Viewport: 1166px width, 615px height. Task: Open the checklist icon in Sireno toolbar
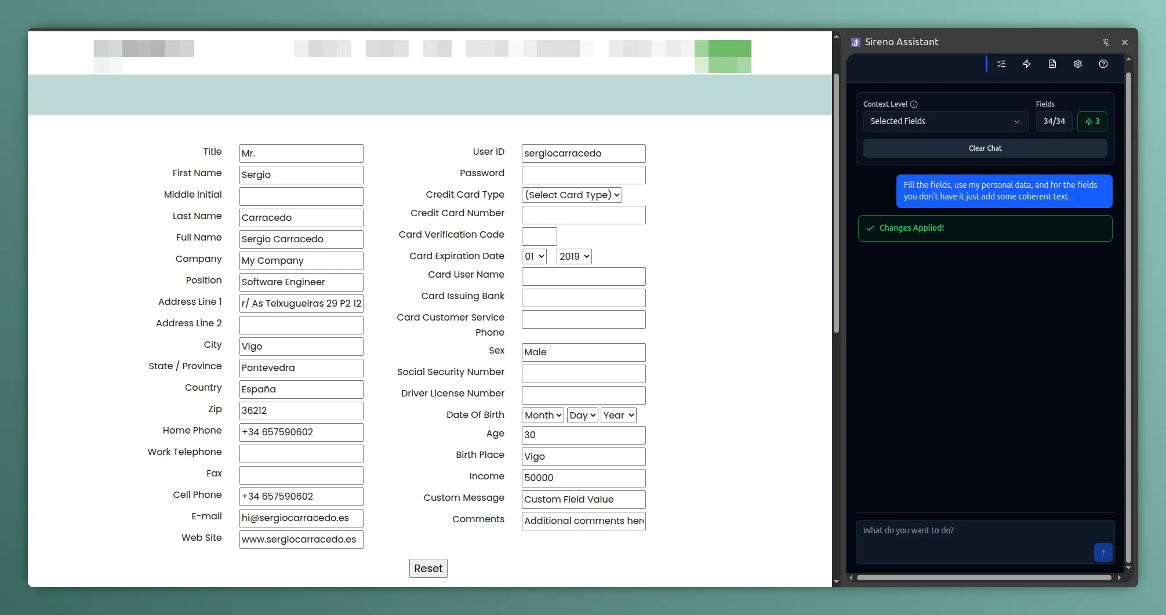click(1001, 64)
